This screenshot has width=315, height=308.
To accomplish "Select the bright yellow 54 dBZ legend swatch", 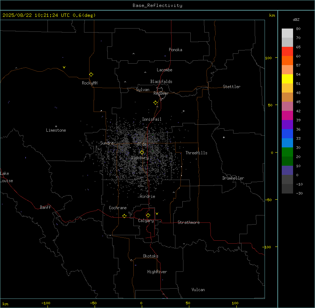I will (287, 79).
